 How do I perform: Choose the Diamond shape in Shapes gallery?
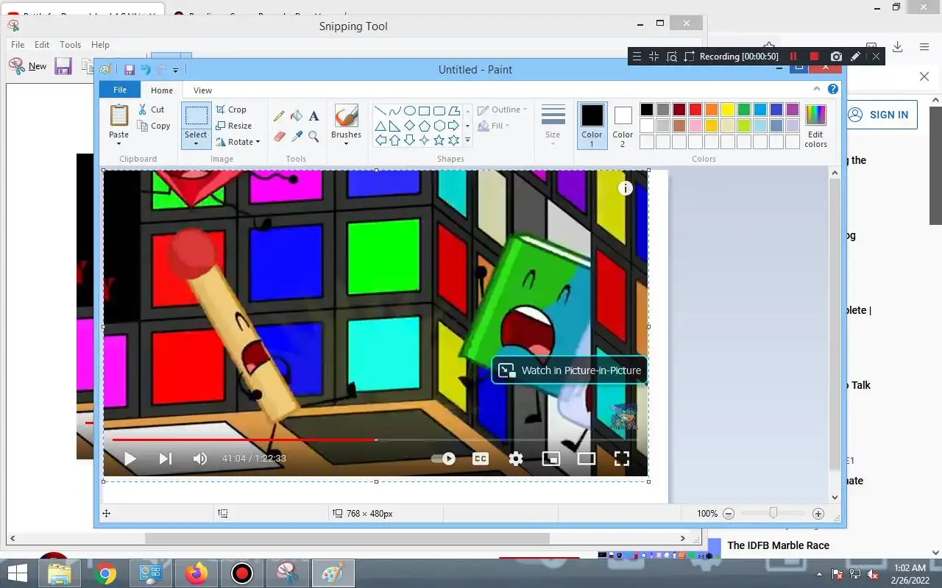pos(410,126)
